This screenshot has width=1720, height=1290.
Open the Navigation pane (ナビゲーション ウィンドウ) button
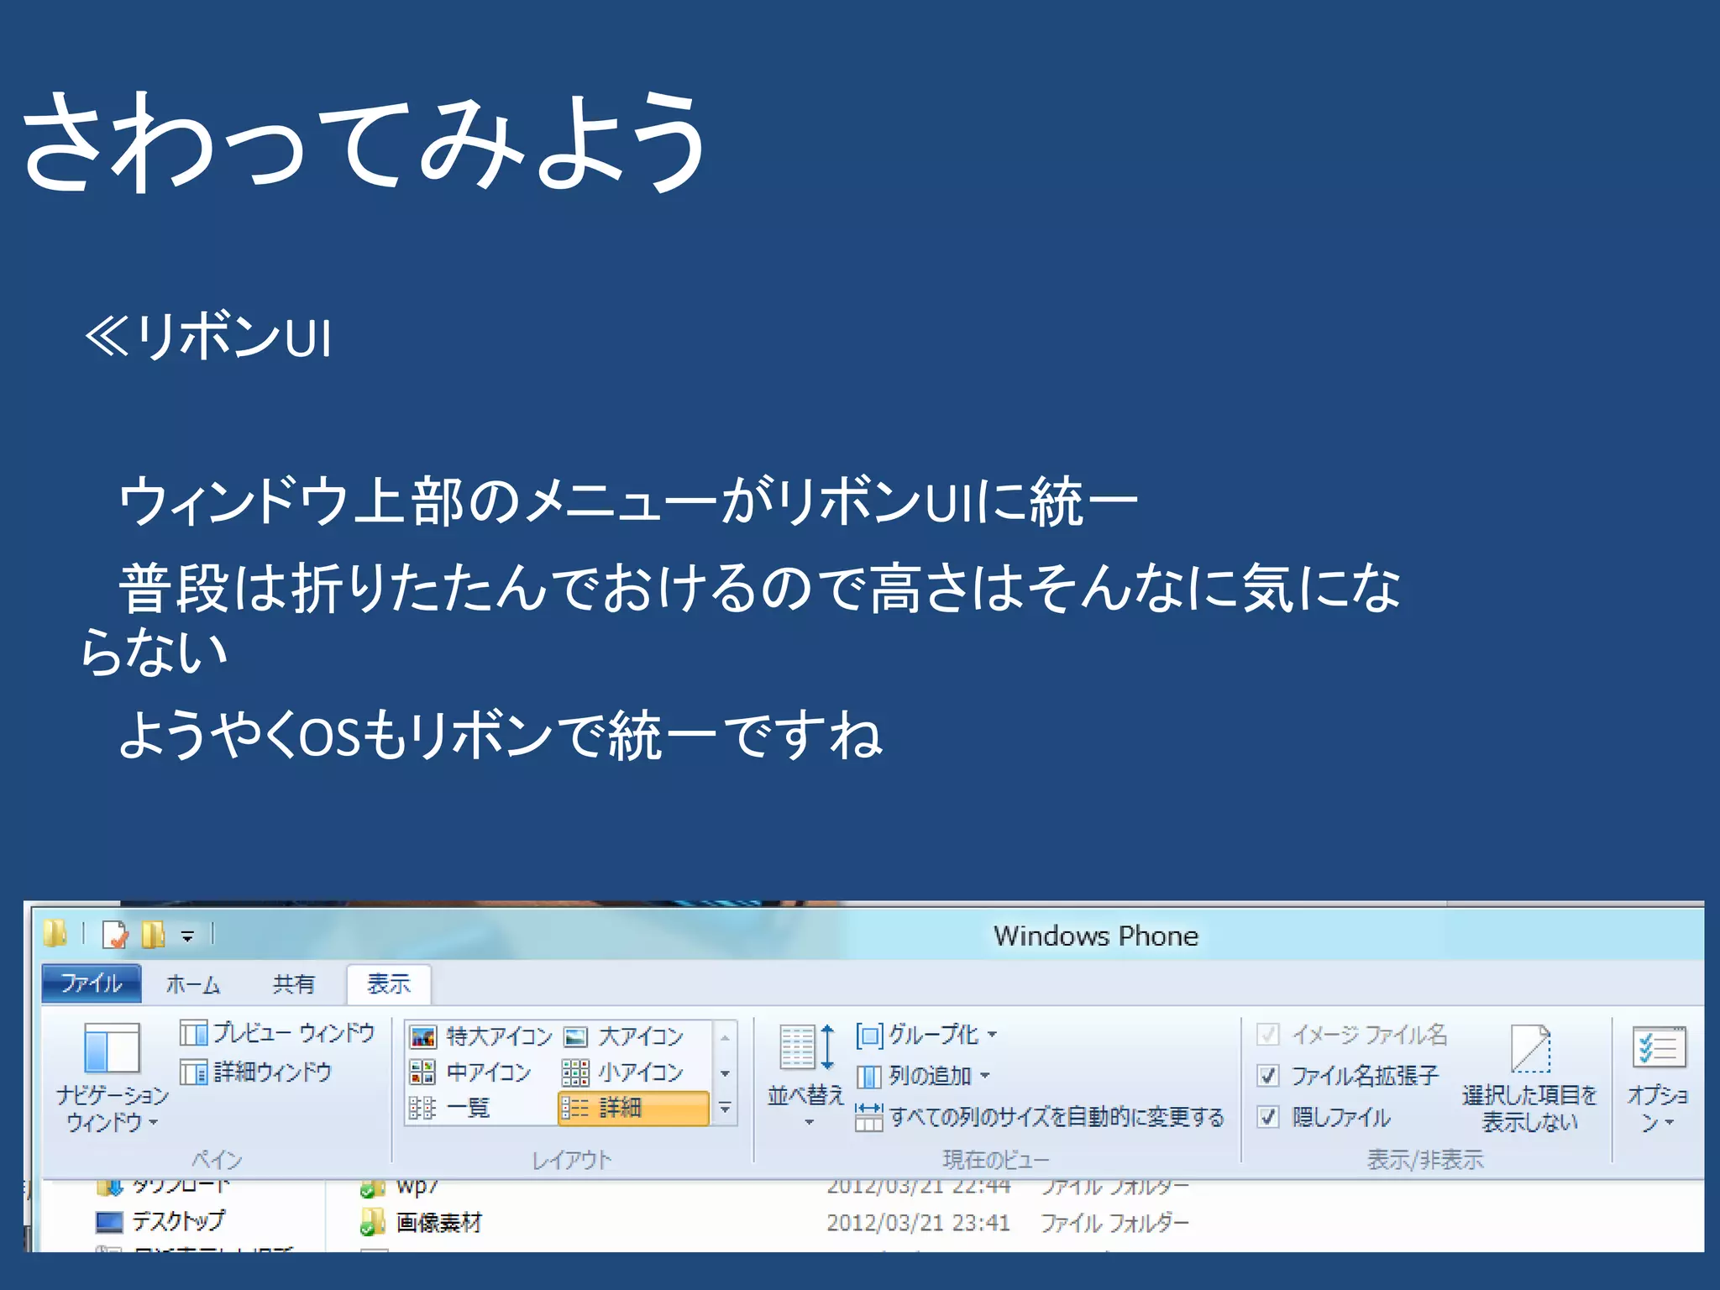(112, 1078)
